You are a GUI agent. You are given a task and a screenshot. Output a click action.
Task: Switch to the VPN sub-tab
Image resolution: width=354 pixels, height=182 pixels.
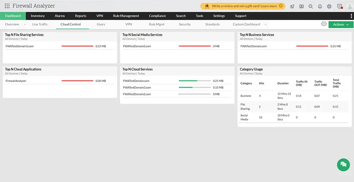[129, 24]
